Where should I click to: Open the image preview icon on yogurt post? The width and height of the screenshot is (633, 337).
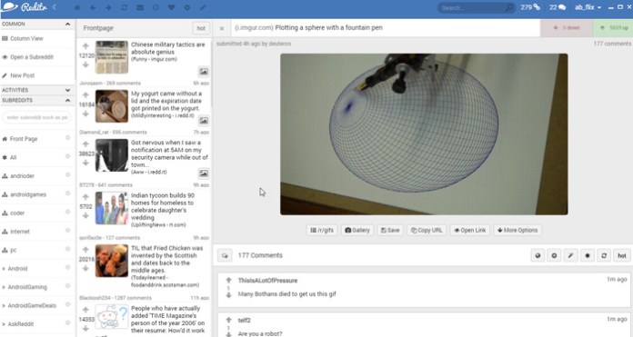[204, 121]
